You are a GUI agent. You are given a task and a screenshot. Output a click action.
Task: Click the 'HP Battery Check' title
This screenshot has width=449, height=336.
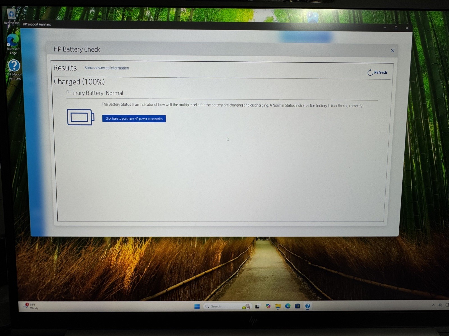tap(77, 49)
